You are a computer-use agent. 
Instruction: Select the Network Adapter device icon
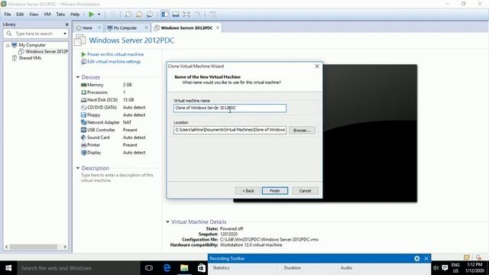pyautogui.click(x=83, y=122)
